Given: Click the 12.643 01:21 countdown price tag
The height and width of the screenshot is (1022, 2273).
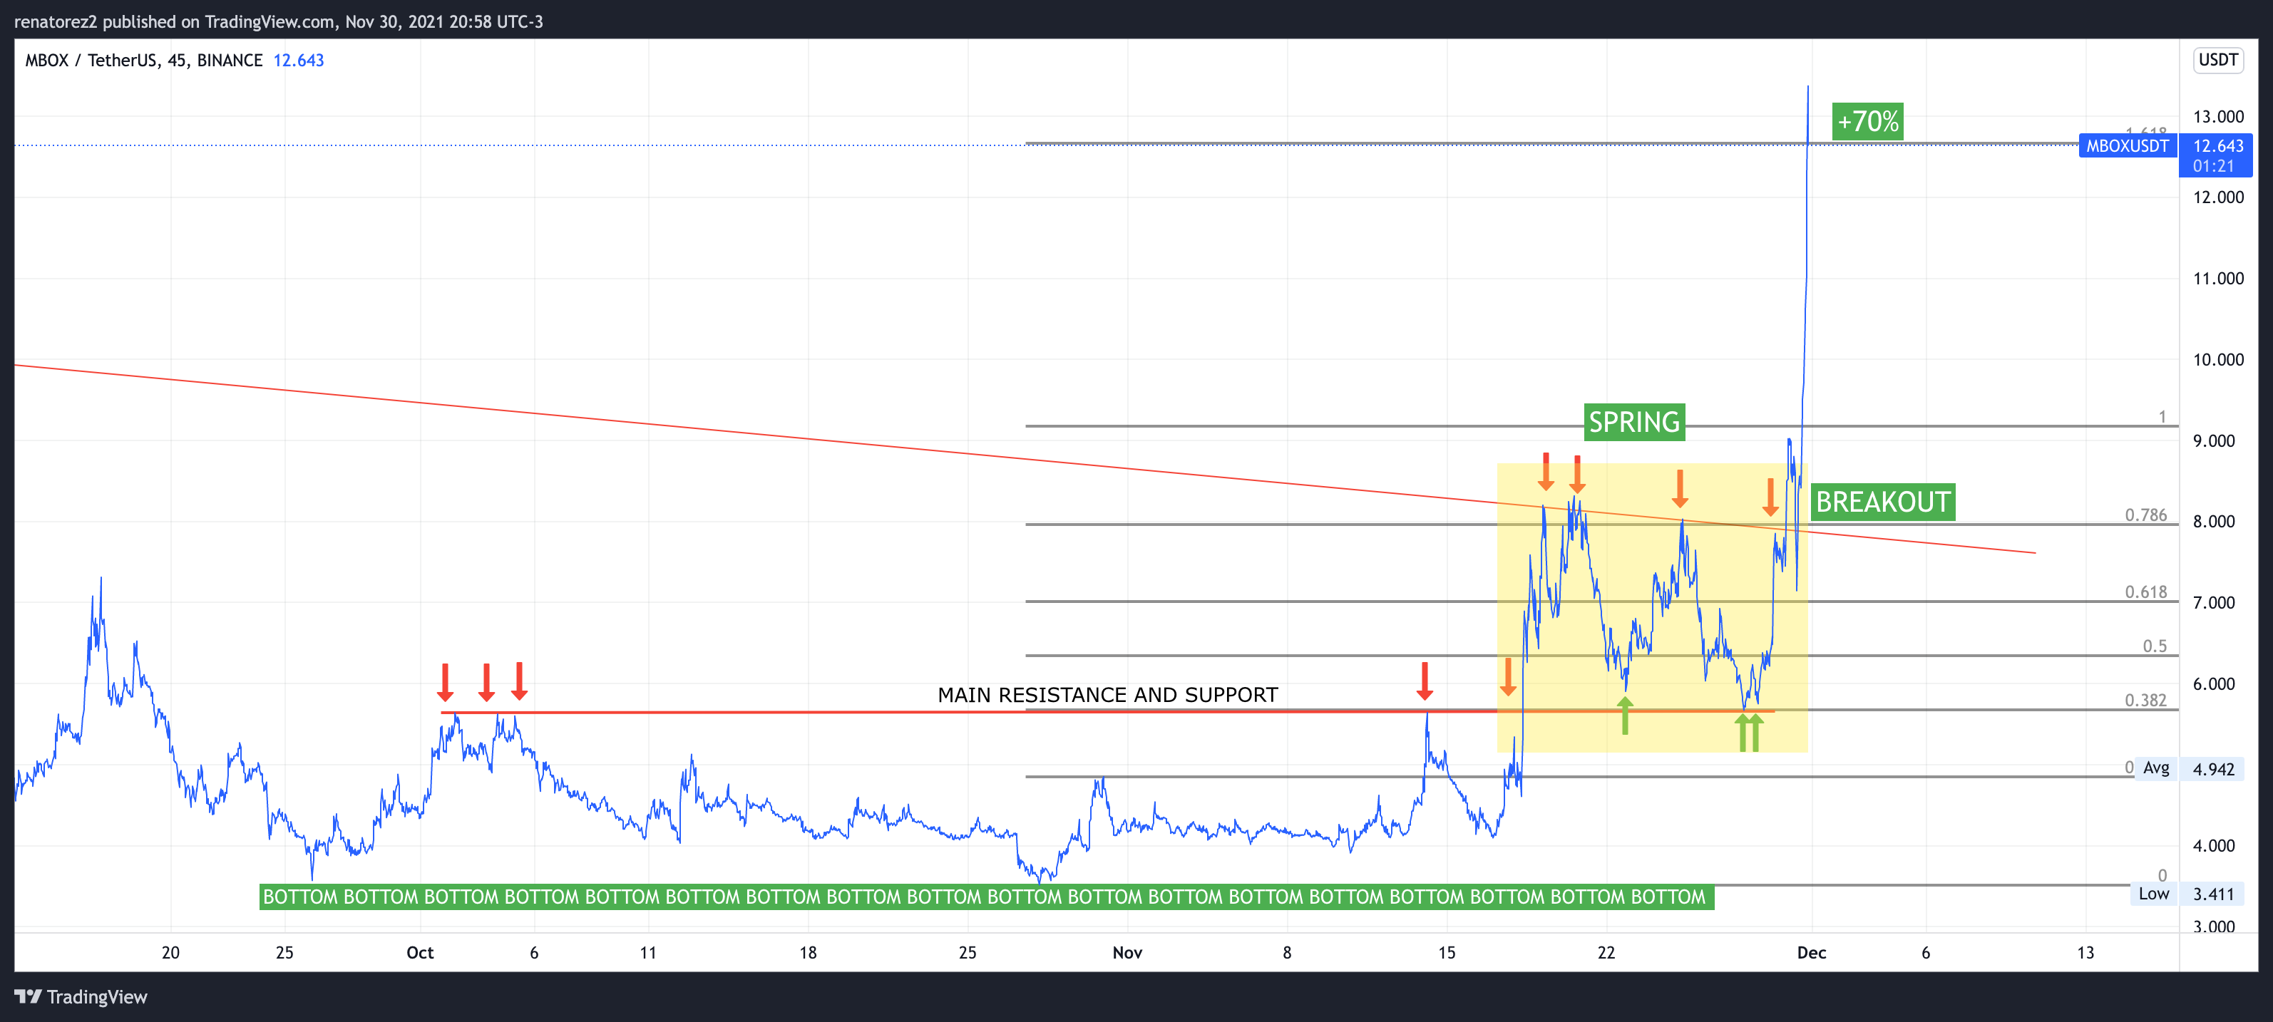Looking at the screenshot, I should [x=2215, y=155].
